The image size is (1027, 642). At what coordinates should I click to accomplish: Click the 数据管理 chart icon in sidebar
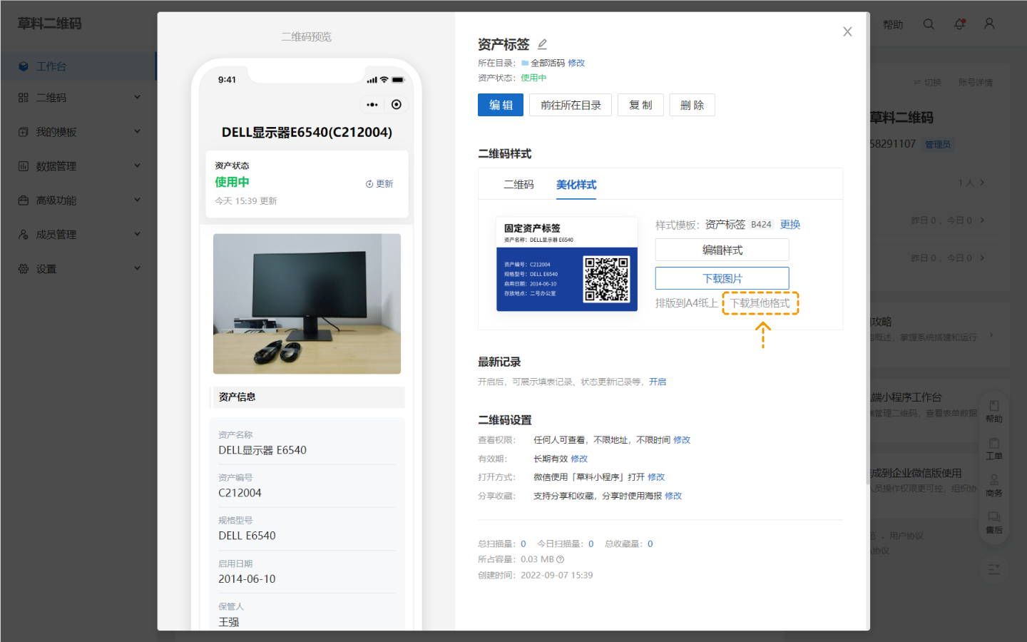[x=24, y=166]
